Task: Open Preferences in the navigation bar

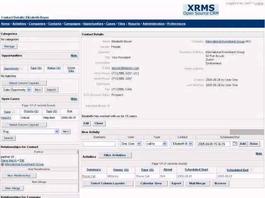Action: point(176,24)
